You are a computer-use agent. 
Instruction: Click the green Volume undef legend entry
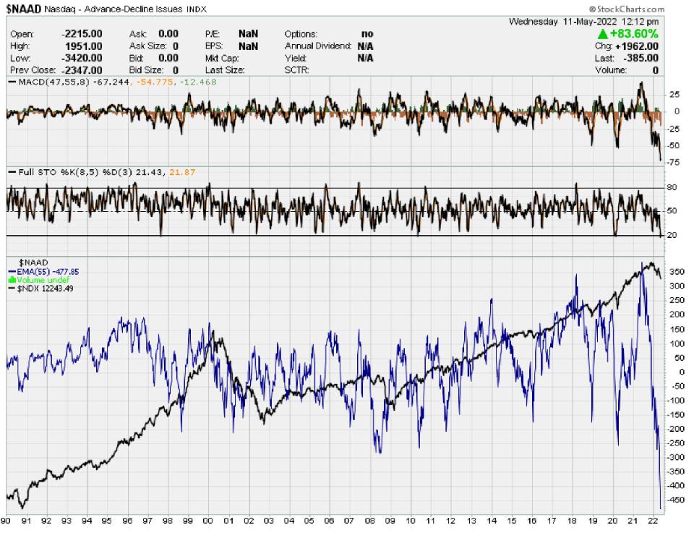[x=39, y=280]
